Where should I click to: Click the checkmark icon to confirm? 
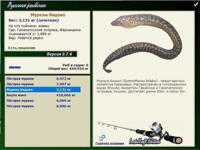pos(195,5)
